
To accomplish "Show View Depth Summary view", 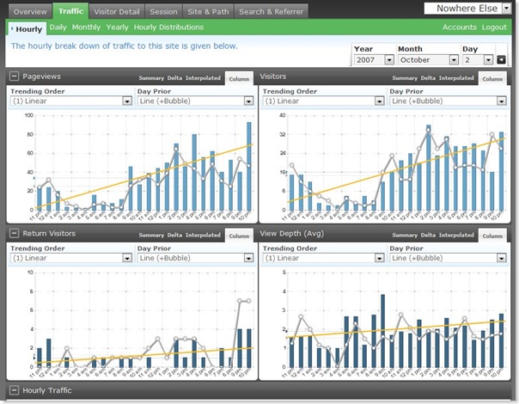I will [405, 236].
